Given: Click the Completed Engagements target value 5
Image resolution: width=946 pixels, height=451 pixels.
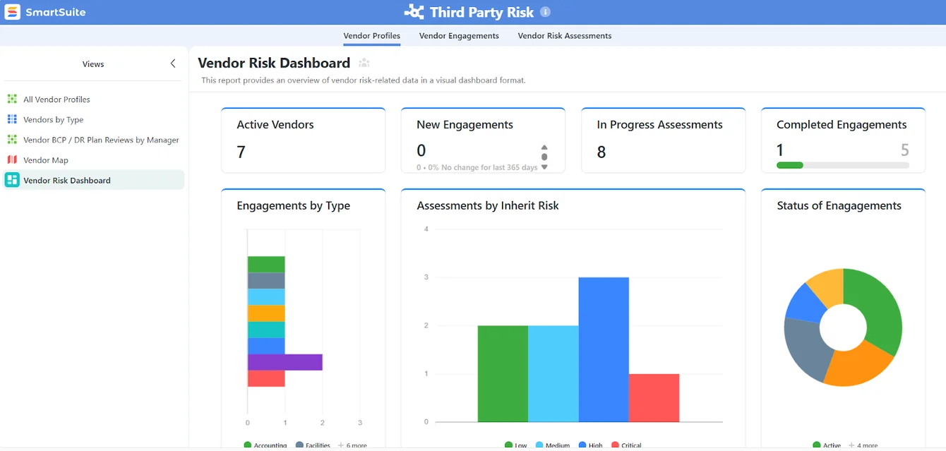Looking at the screenshot, I should pyautogui.click(x=905, y=150).
